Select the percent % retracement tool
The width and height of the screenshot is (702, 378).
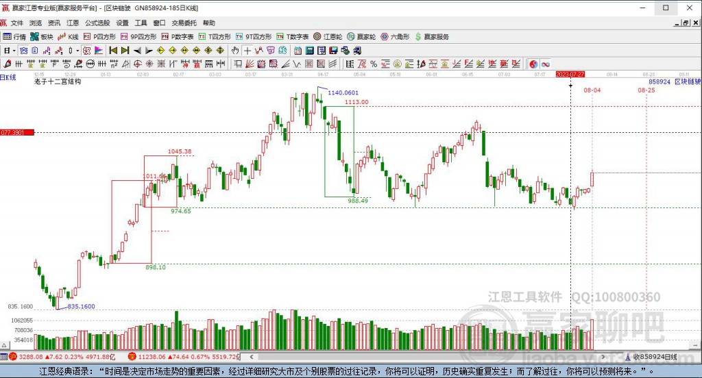[x=374, y=64]
